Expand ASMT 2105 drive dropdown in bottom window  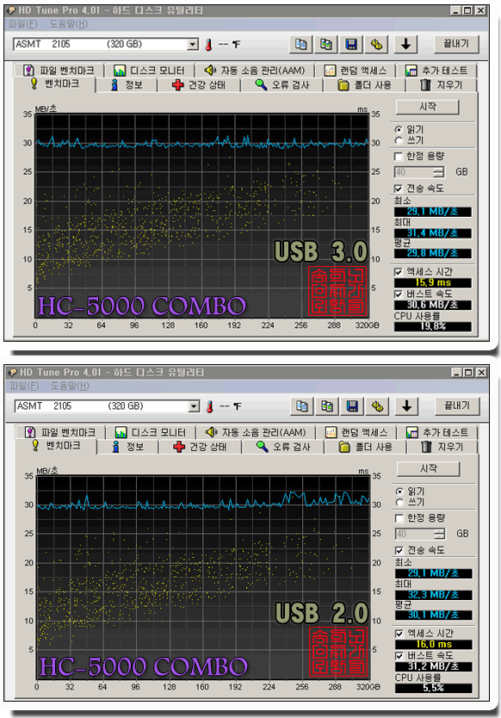click(195, 406)
